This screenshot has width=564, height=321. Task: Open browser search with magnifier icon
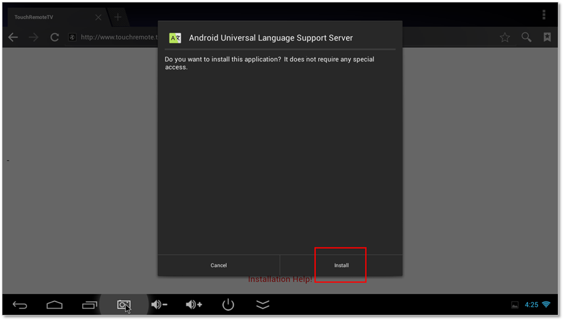(527, 37)
